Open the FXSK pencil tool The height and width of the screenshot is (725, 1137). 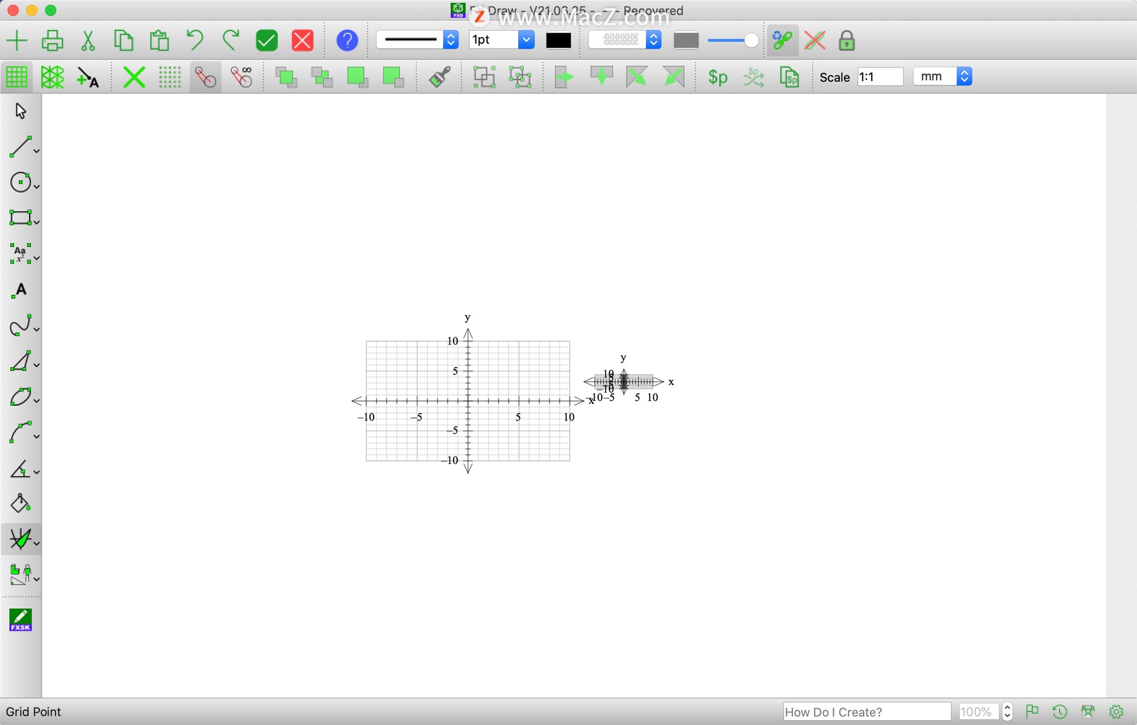[x=20, y=620]
